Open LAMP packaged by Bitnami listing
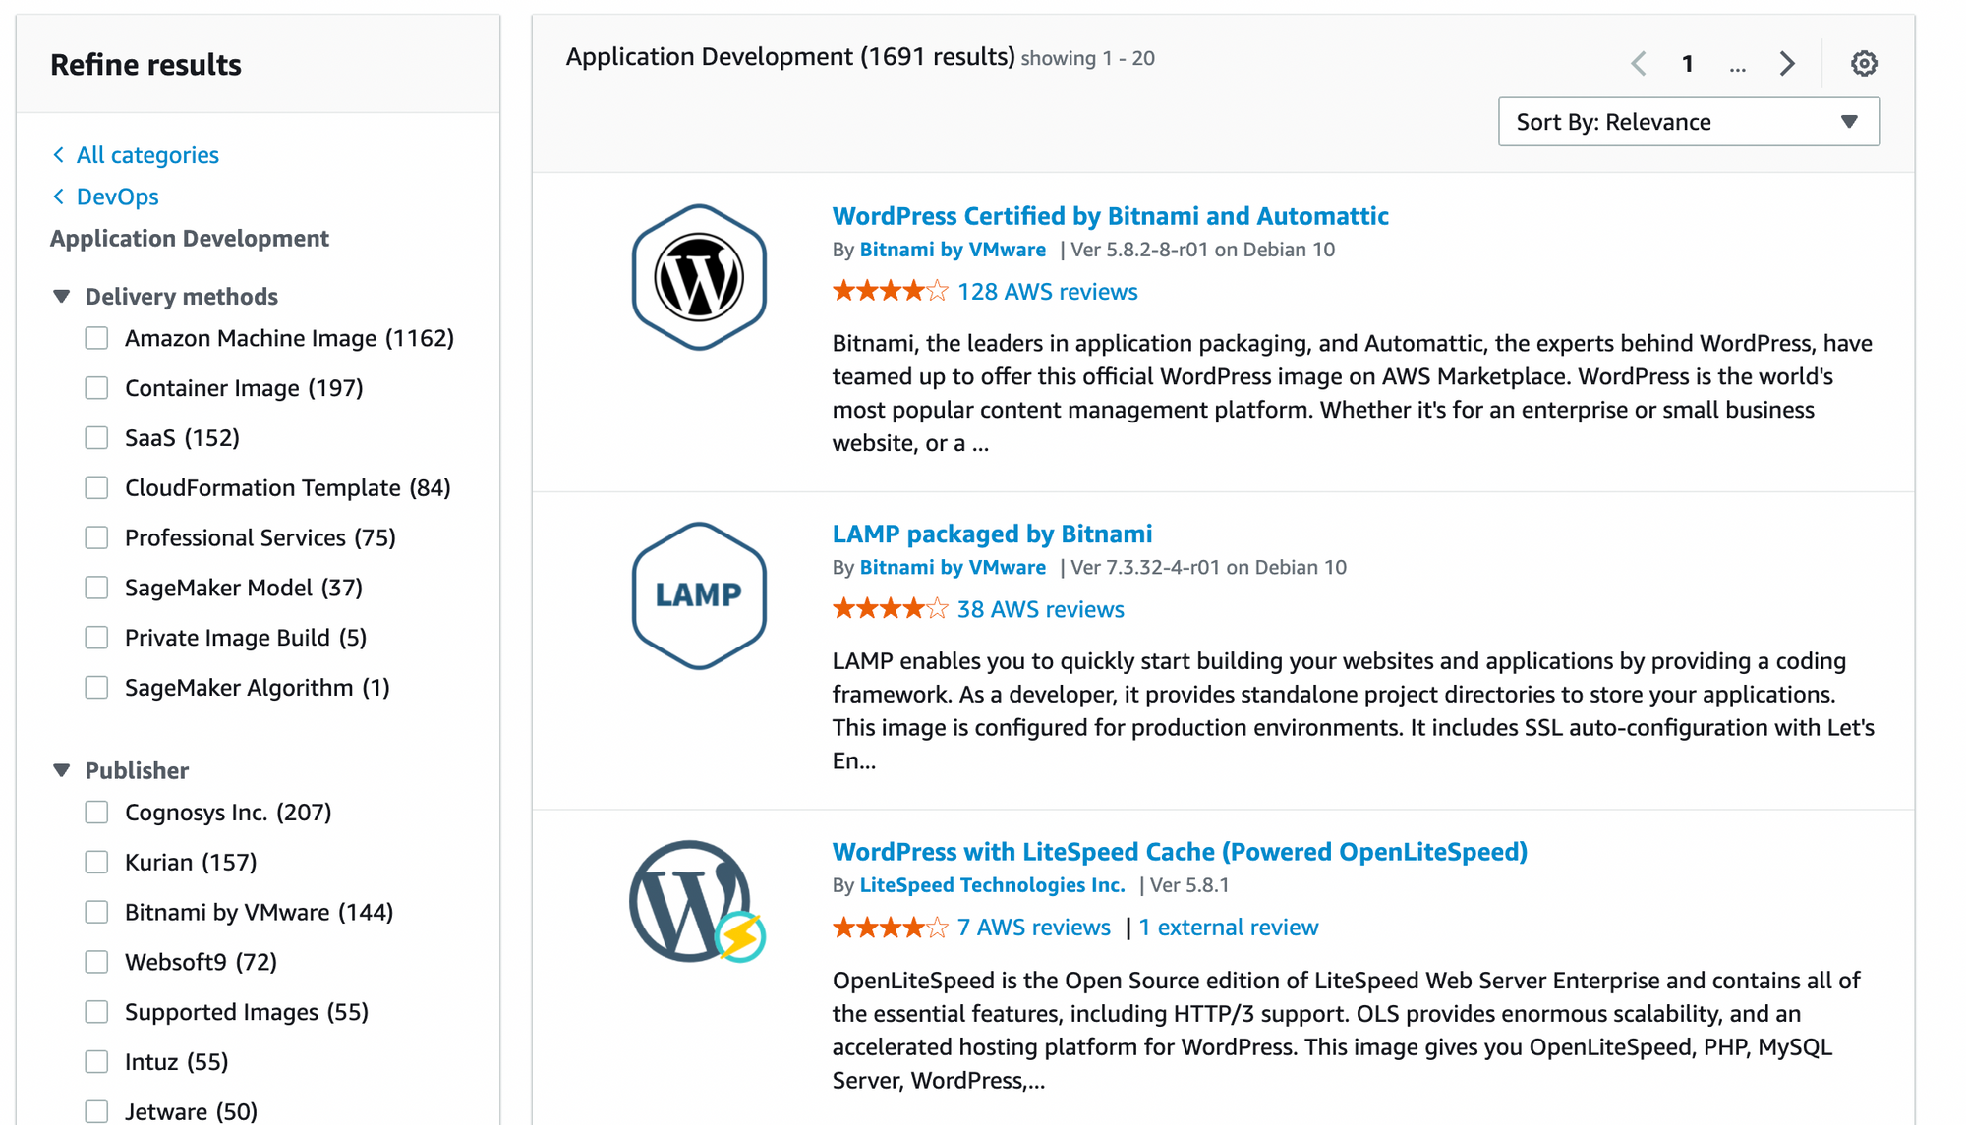The image size is (1966, 1125). pyautogui.click(x=992, y=534)
